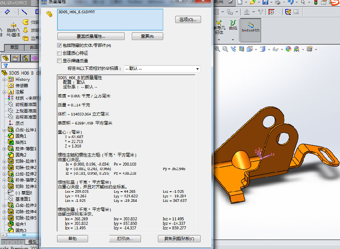Click the selected file list box 3D05_H06_B.SLDPRT
This screenshot has height=249, width=340.
[x=110, y=20]
